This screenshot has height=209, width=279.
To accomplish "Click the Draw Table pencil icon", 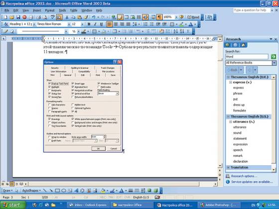I will pos(5,31).
